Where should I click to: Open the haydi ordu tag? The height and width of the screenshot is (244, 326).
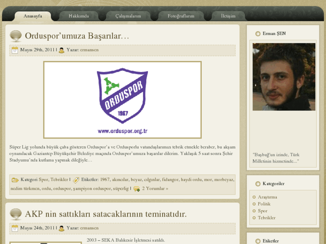191,180
